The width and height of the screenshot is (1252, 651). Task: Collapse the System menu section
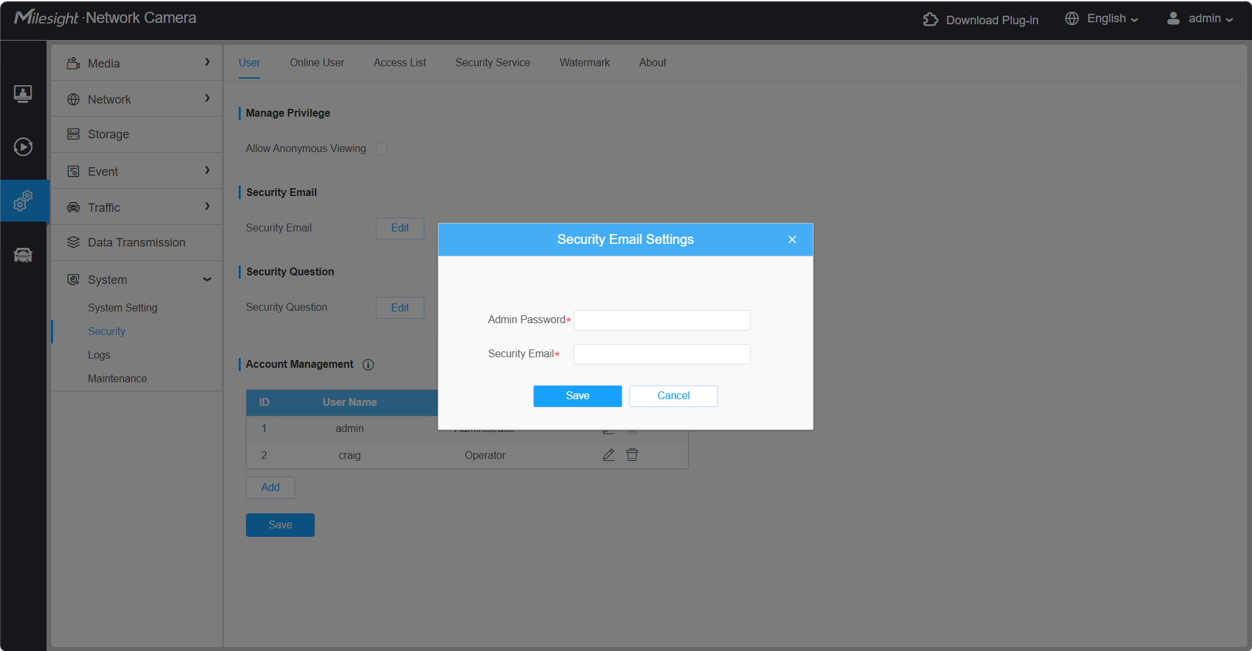pyautogui.click(x=137, y=279)
